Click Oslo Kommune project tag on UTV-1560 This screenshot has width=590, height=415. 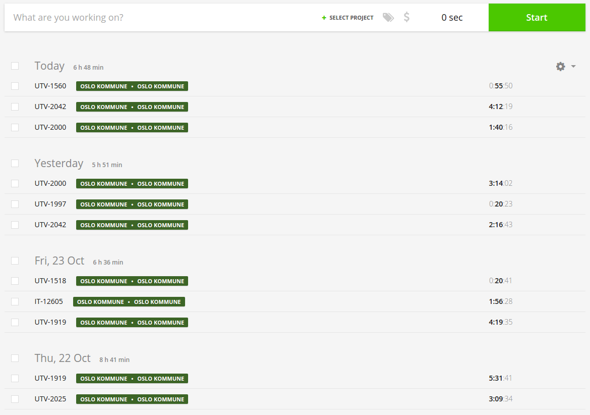[x=132, y=86]
